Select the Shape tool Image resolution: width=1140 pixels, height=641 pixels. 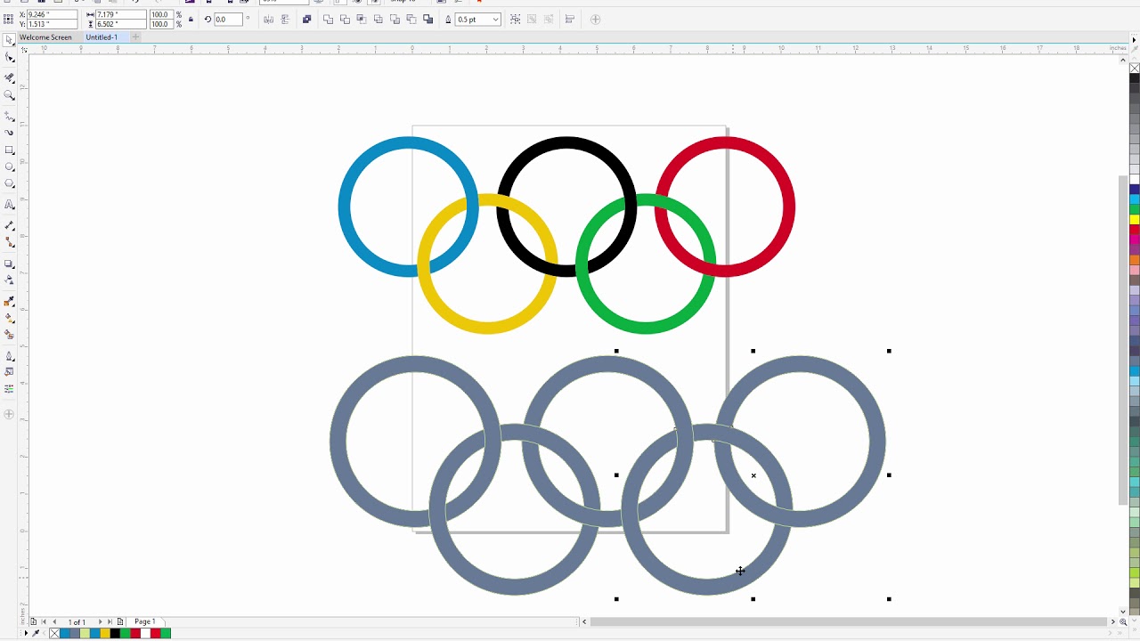click(x=10, y=58)
